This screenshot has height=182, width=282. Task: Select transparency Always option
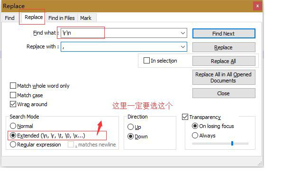point(195,136)
